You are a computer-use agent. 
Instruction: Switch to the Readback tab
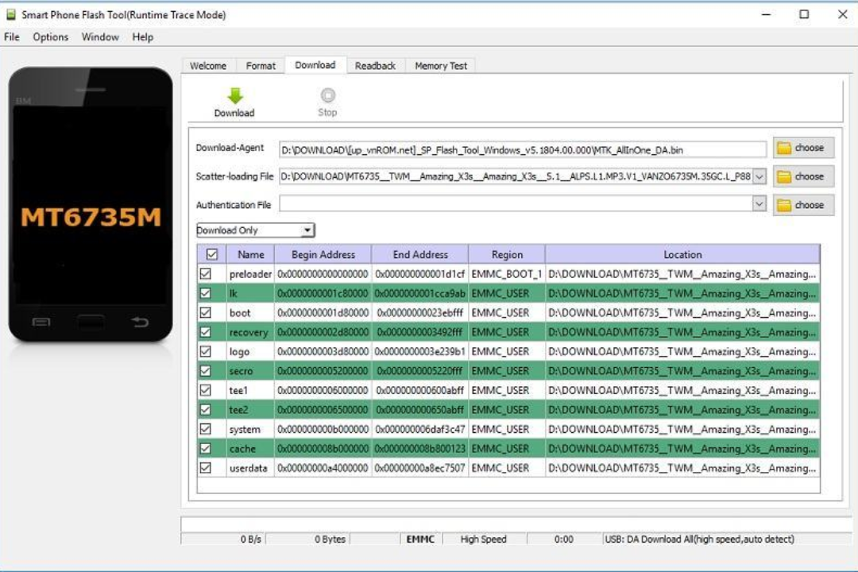(375, 66)
